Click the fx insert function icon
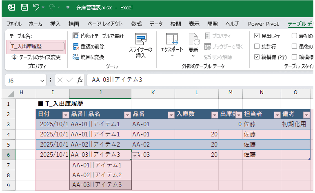The height and width of the screenshot is (193, 315). coord(80,80)
